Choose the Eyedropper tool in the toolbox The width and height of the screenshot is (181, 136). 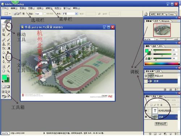coord(8,66)
